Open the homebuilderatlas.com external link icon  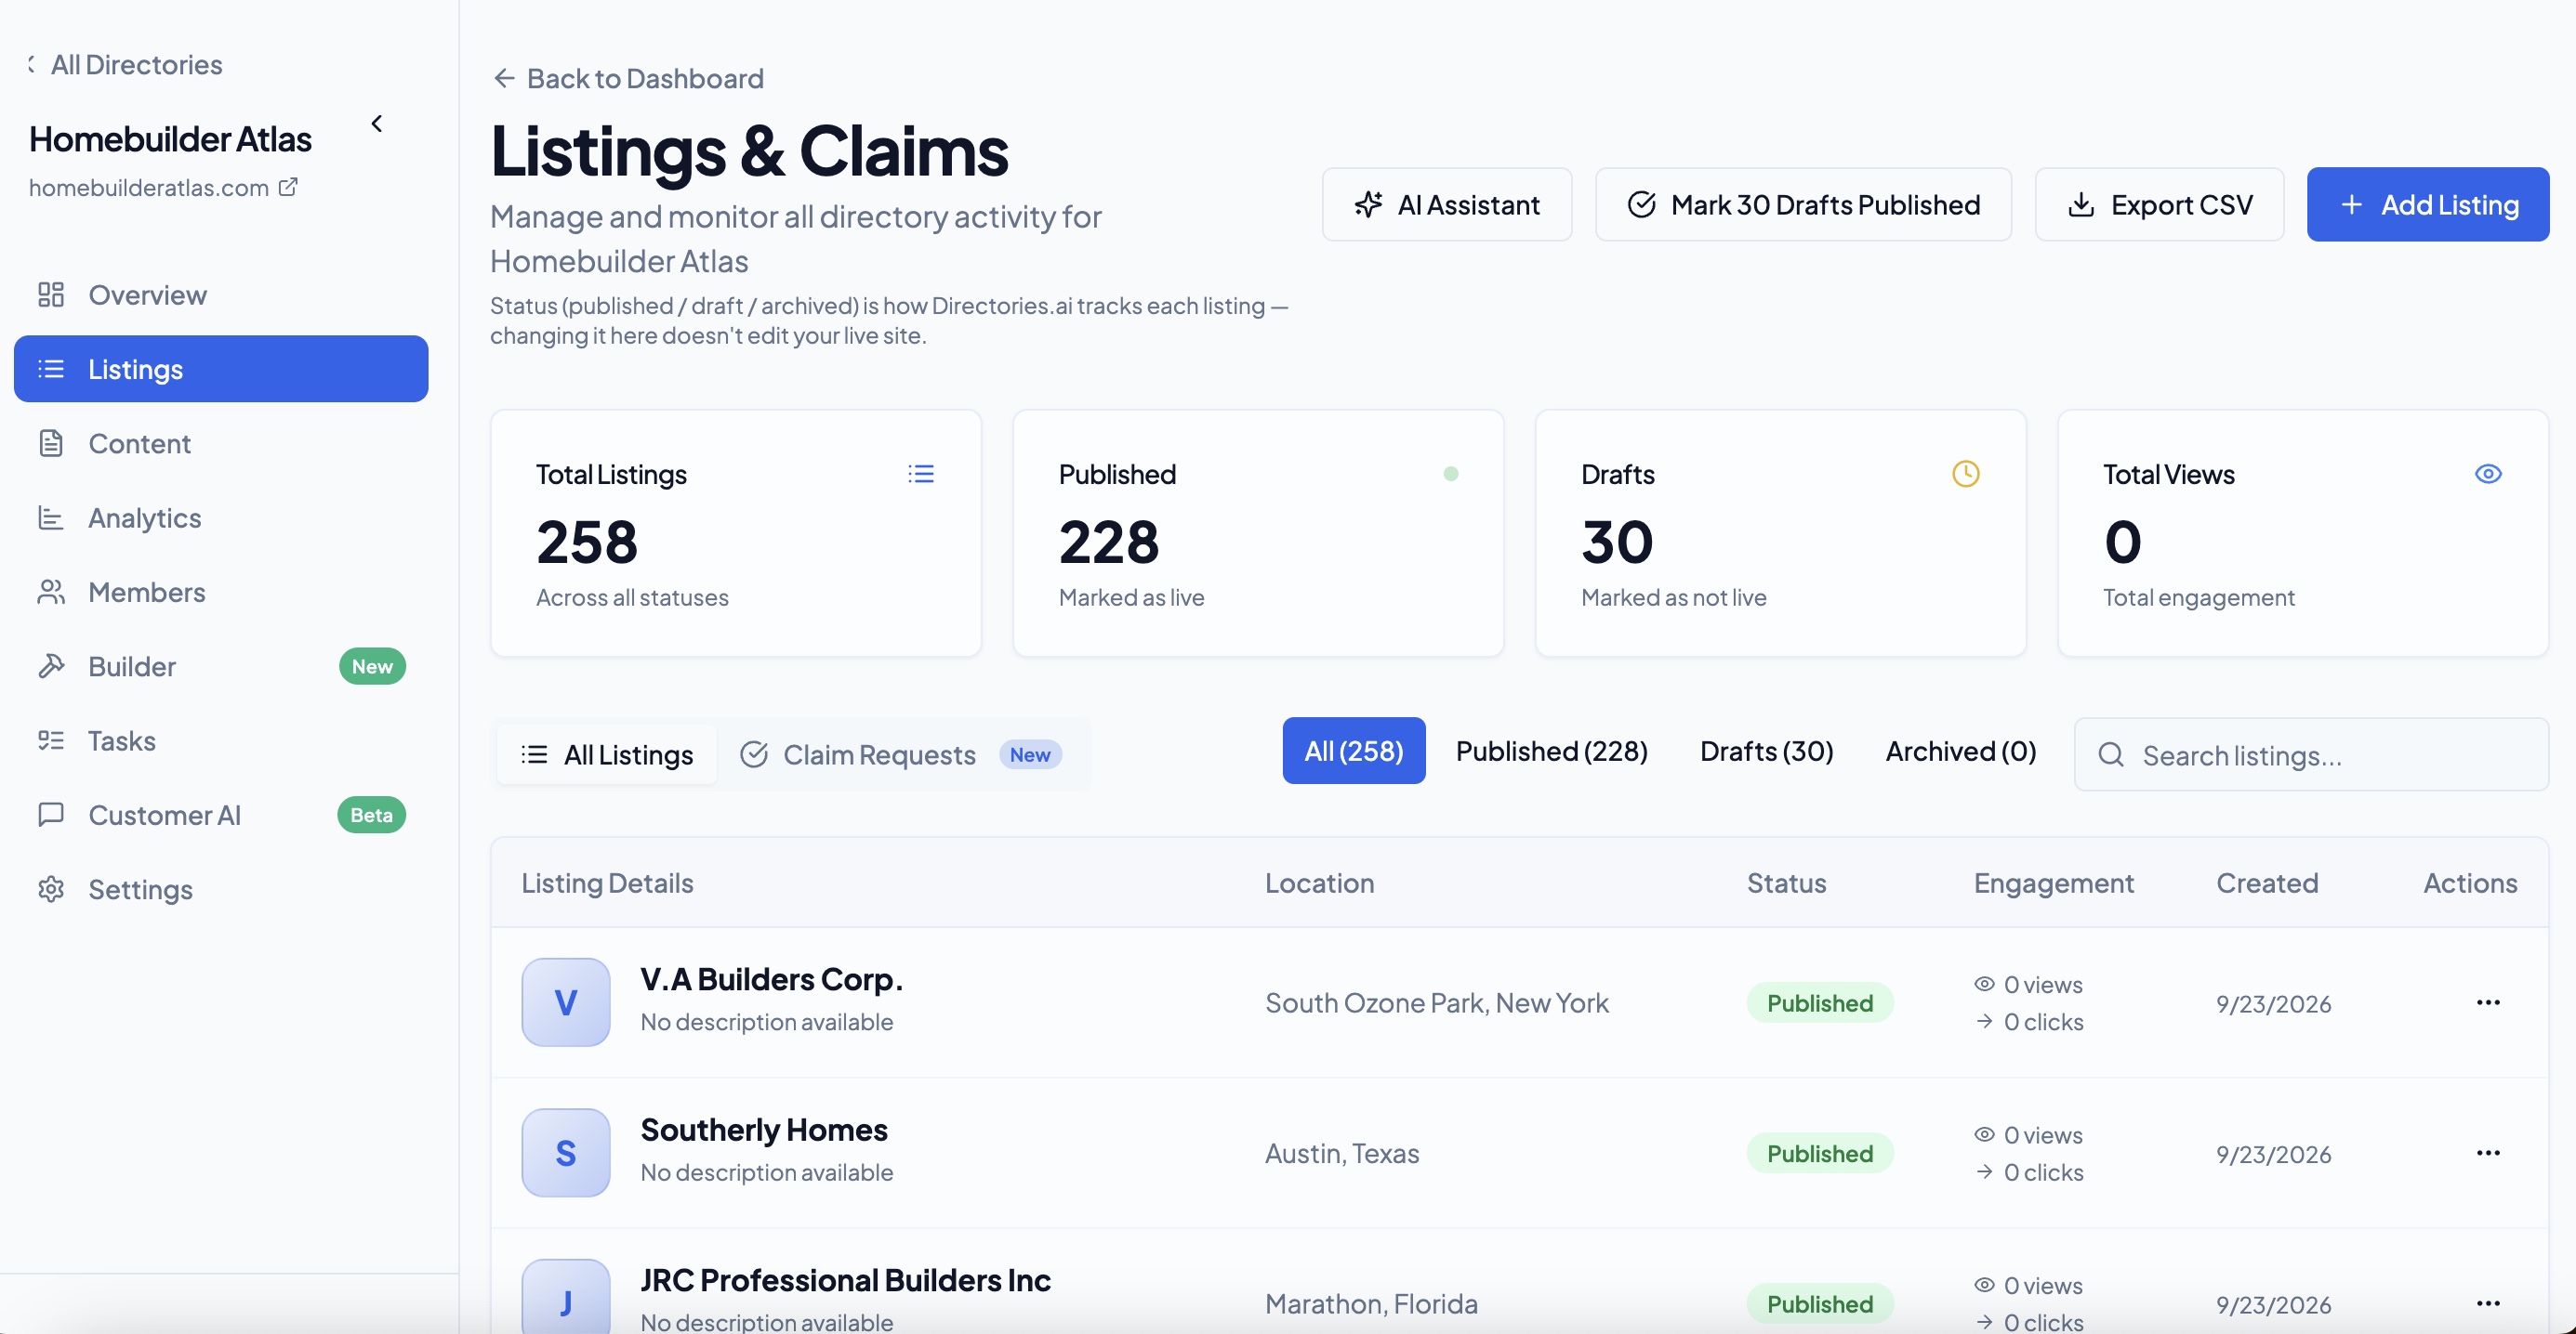[288, 187]
